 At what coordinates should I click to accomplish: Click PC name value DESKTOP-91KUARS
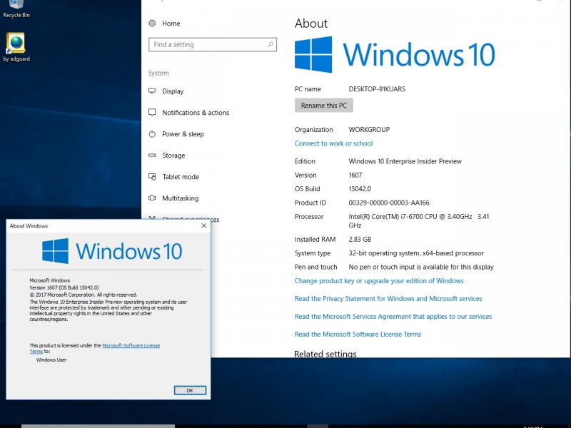(377, 88)
